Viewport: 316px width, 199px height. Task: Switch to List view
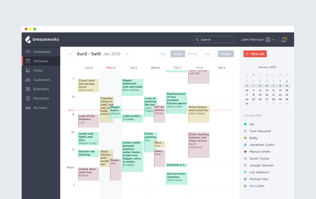207,54
